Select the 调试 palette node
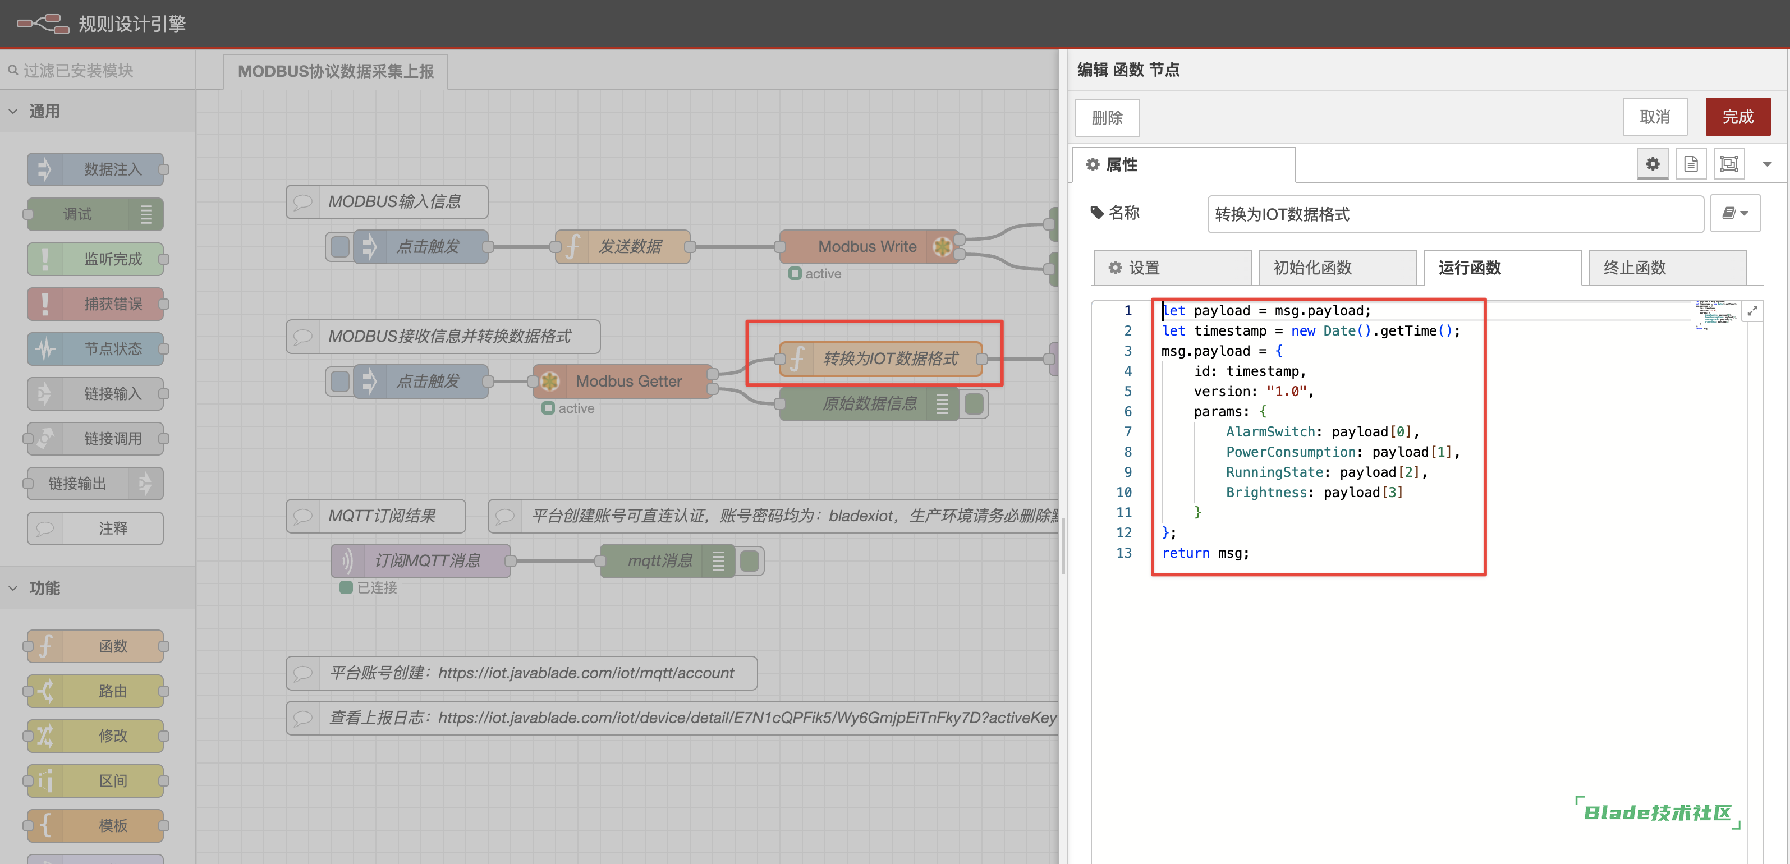This screenshot has height=864, width=1790. [96, 214]
